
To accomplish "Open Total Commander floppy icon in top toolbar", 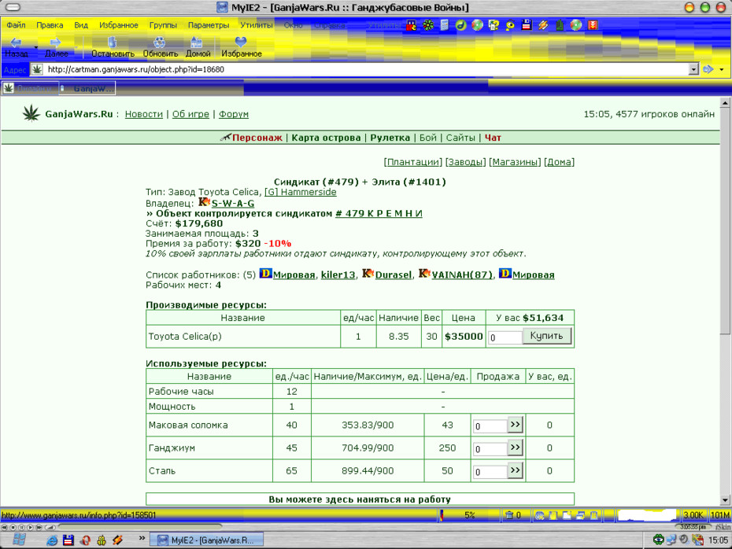I will point(527,25).
